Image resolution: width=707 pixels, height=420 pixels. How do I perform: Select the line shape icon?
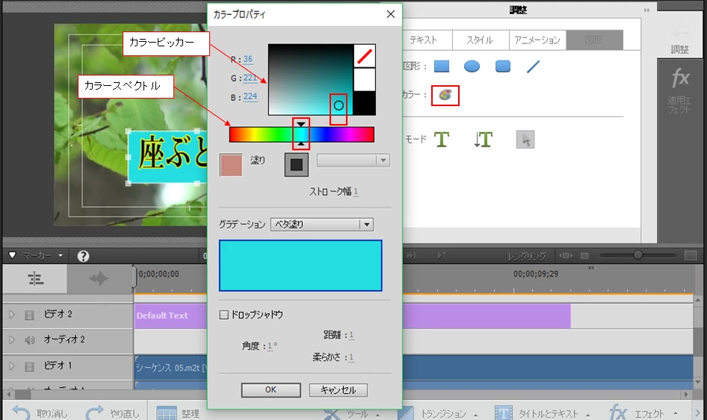(533, 67)
